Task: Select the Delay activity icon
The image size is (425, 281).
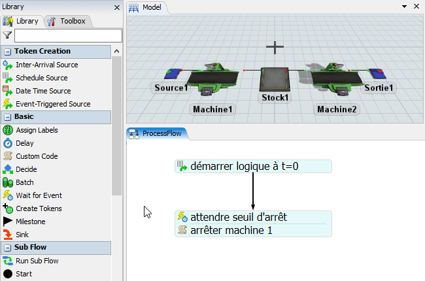Action: click(8, 143)
